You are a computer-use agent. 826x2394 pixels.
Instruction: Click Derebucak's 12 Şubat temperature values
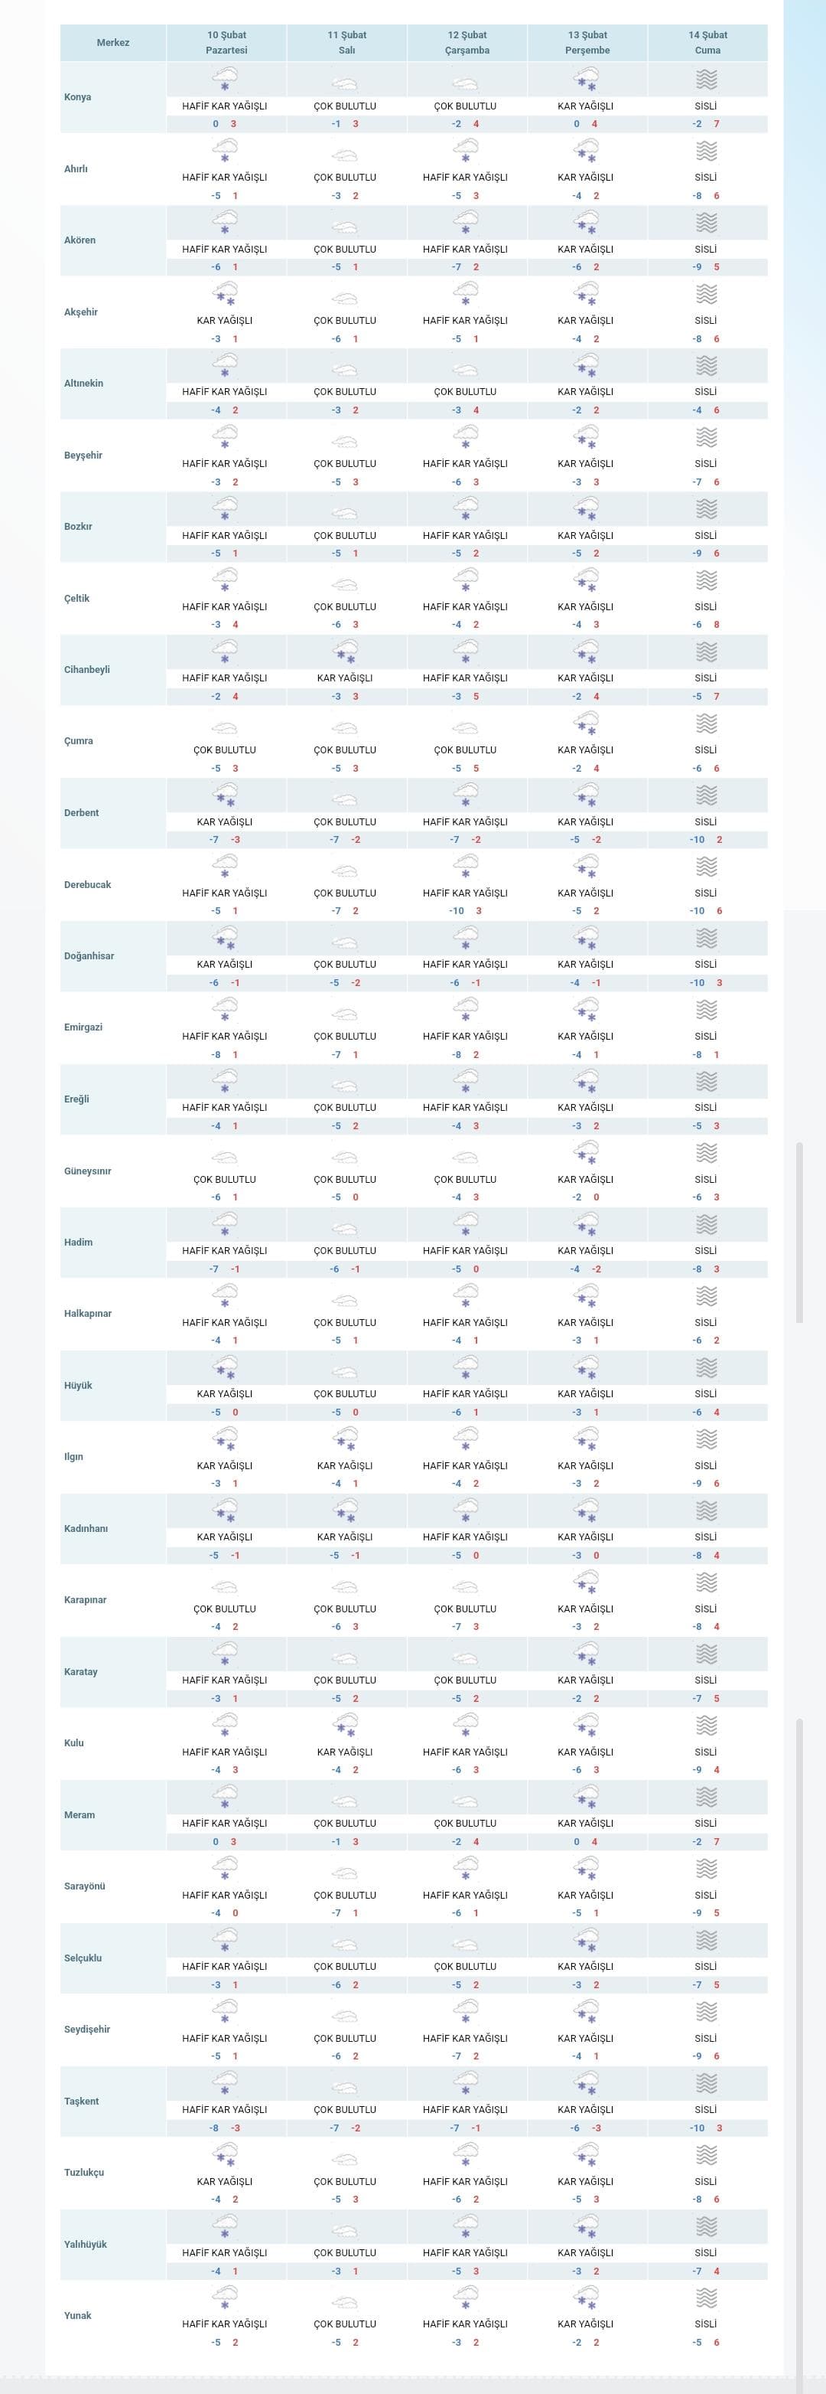[x=466, y=911]
